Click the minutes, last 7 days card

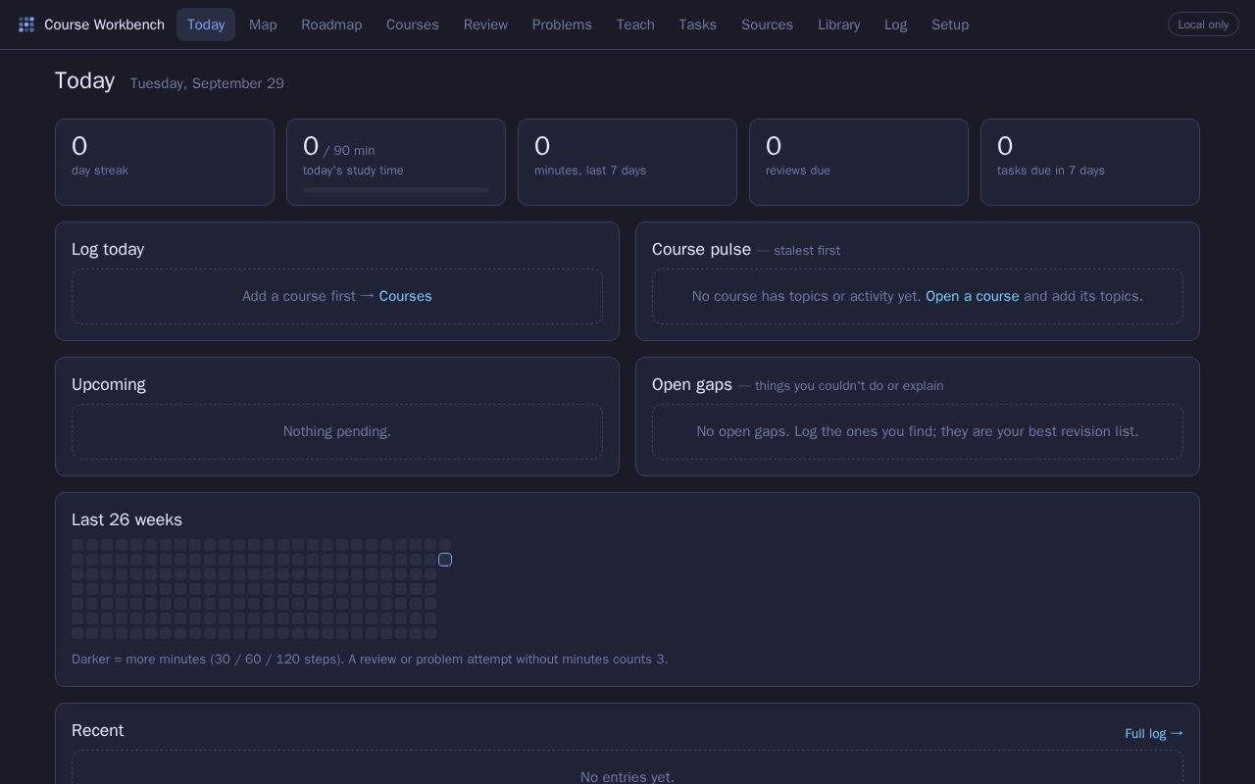(627, 163)
